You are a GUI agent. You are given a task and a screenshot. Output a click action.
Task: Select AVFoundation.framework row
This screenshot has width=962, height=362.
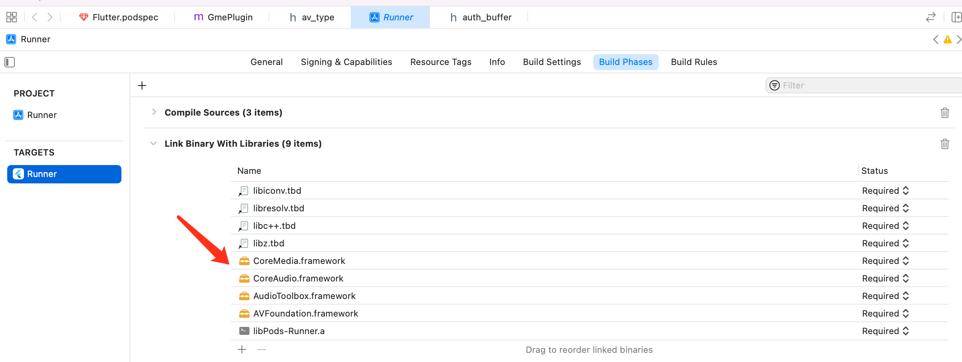[590, 313]
